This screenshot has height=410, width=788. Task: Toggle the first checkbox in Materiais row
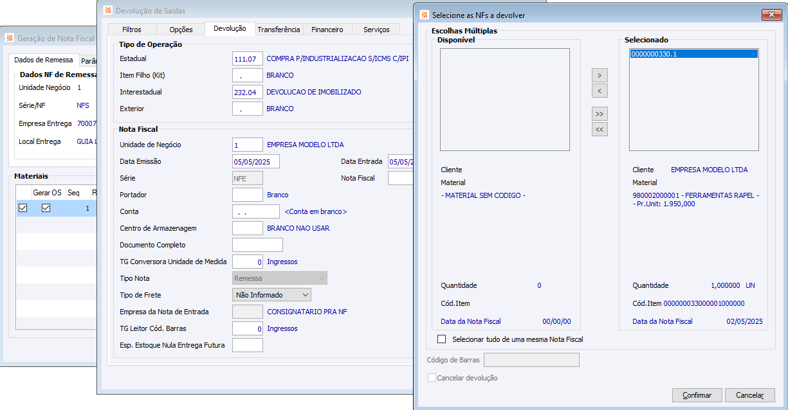pyautogui.click(x=23, y=208)
